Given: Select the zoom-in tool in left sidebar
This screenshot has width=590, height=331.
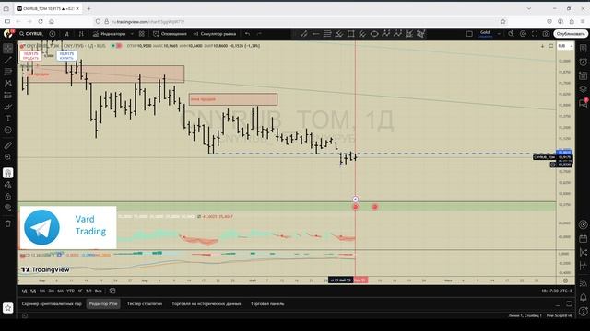Looking at the screenshot, I should point(8,157).
